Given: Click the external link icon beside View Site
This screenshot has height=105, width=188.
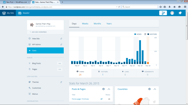Looking at the screenshot, I should click(61, 38).
